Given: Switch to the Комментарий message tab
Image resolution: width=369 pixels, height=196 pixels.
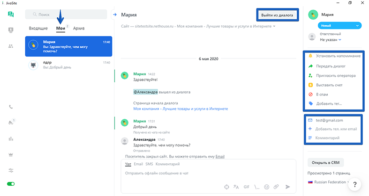Looking at the screenshot, I should pos(167,164).
